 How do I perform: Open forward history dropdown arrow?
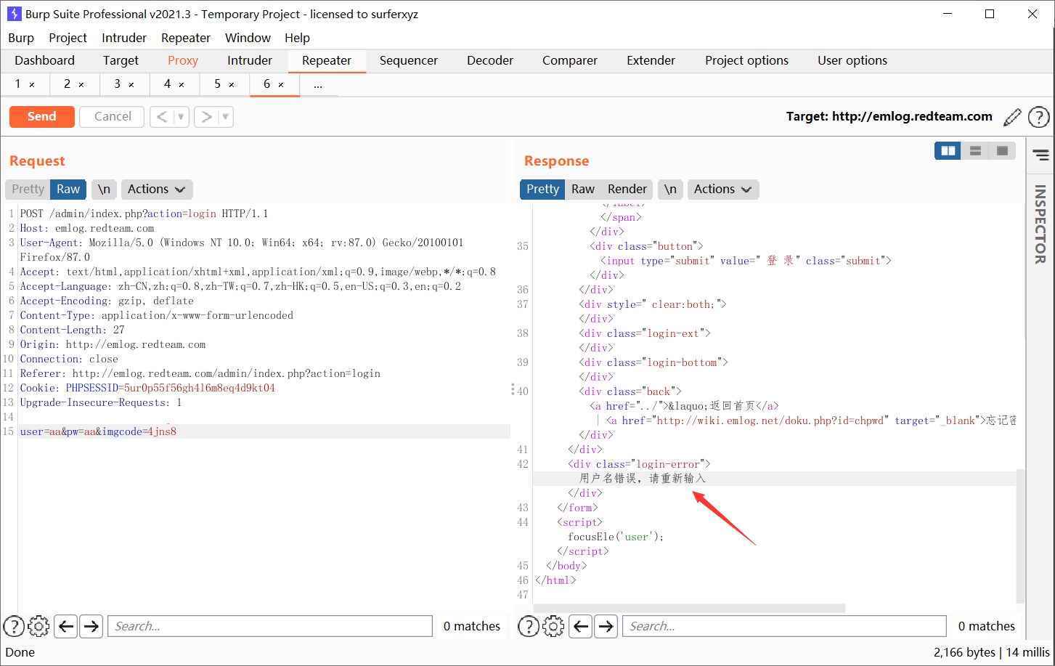(226, 117)
